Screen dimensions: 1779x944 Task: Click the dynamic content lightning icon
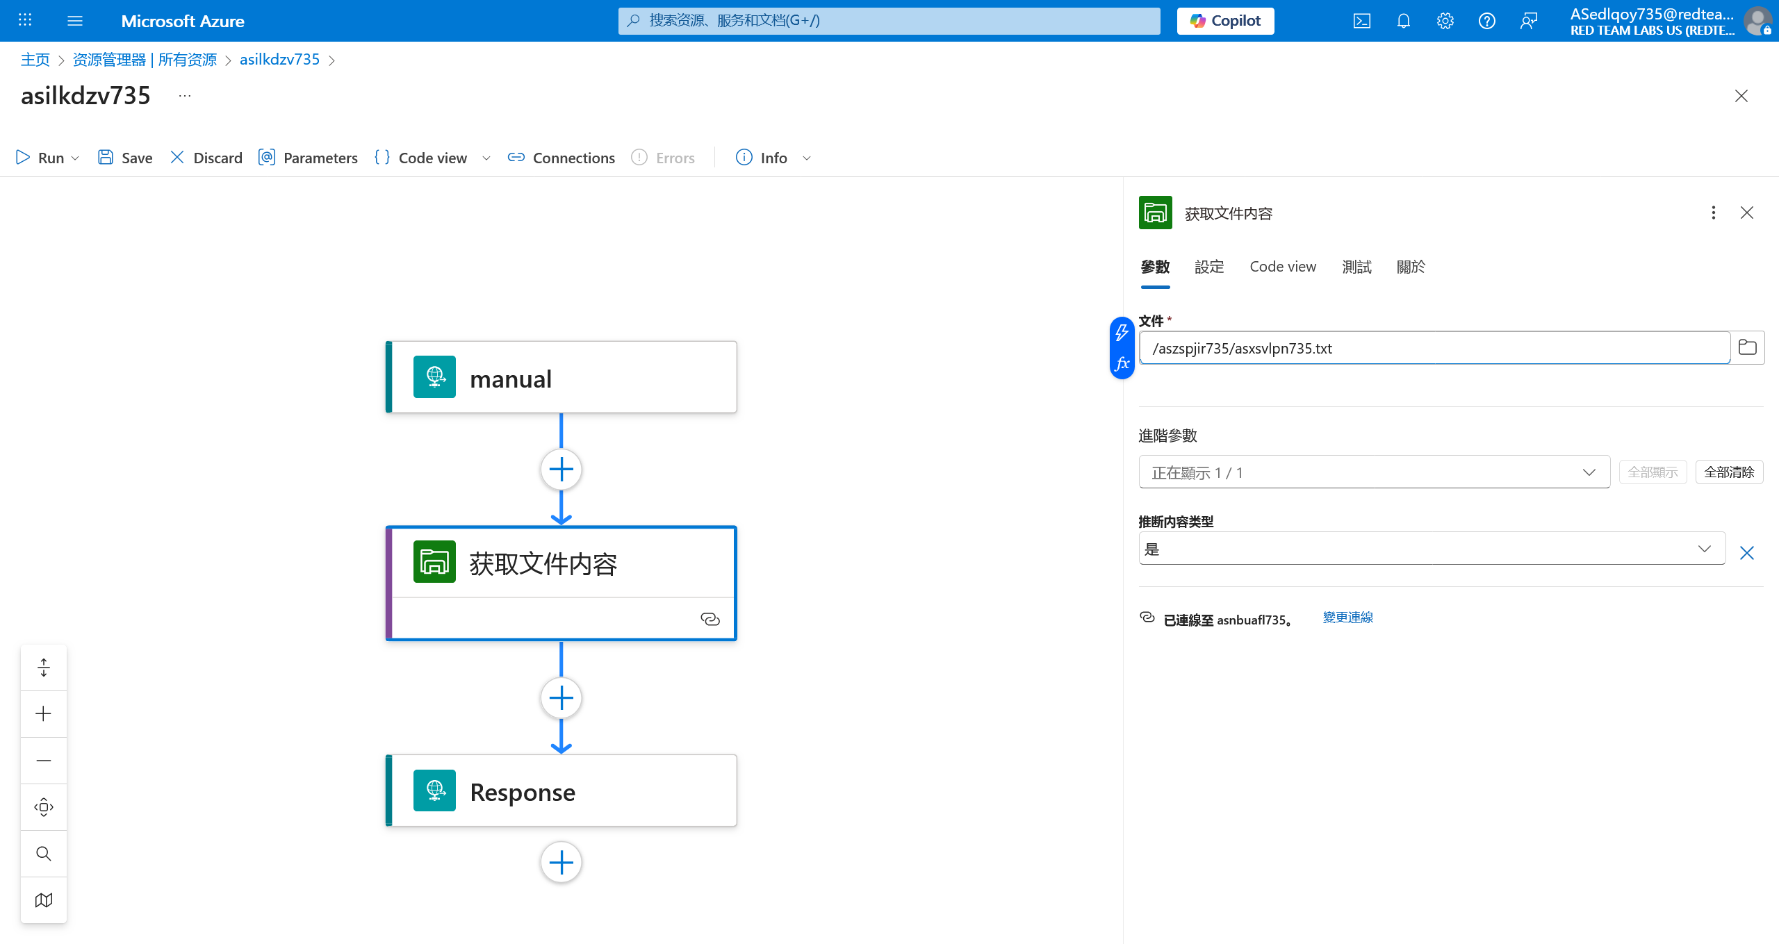pos(1122,333)
